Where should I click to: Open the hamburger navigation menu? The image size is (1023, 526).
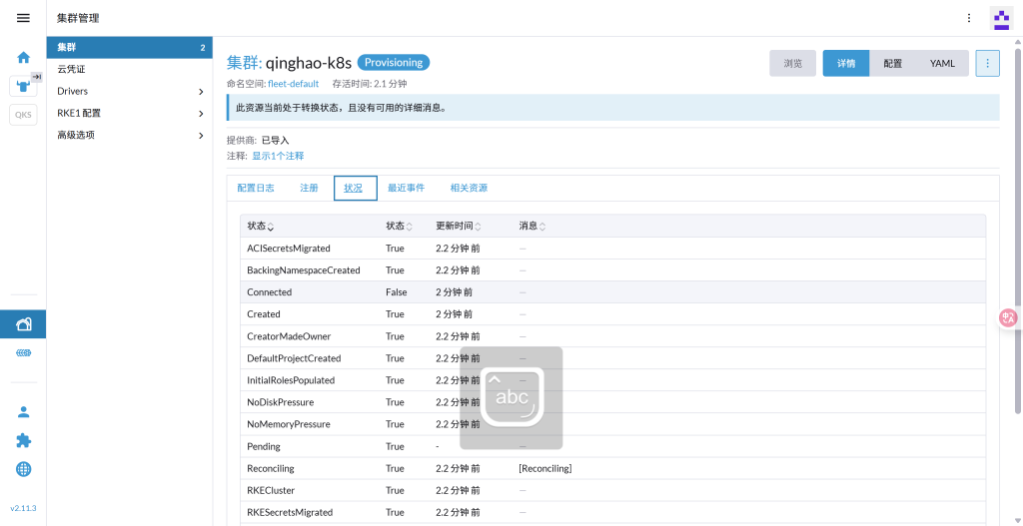(23, 18)
